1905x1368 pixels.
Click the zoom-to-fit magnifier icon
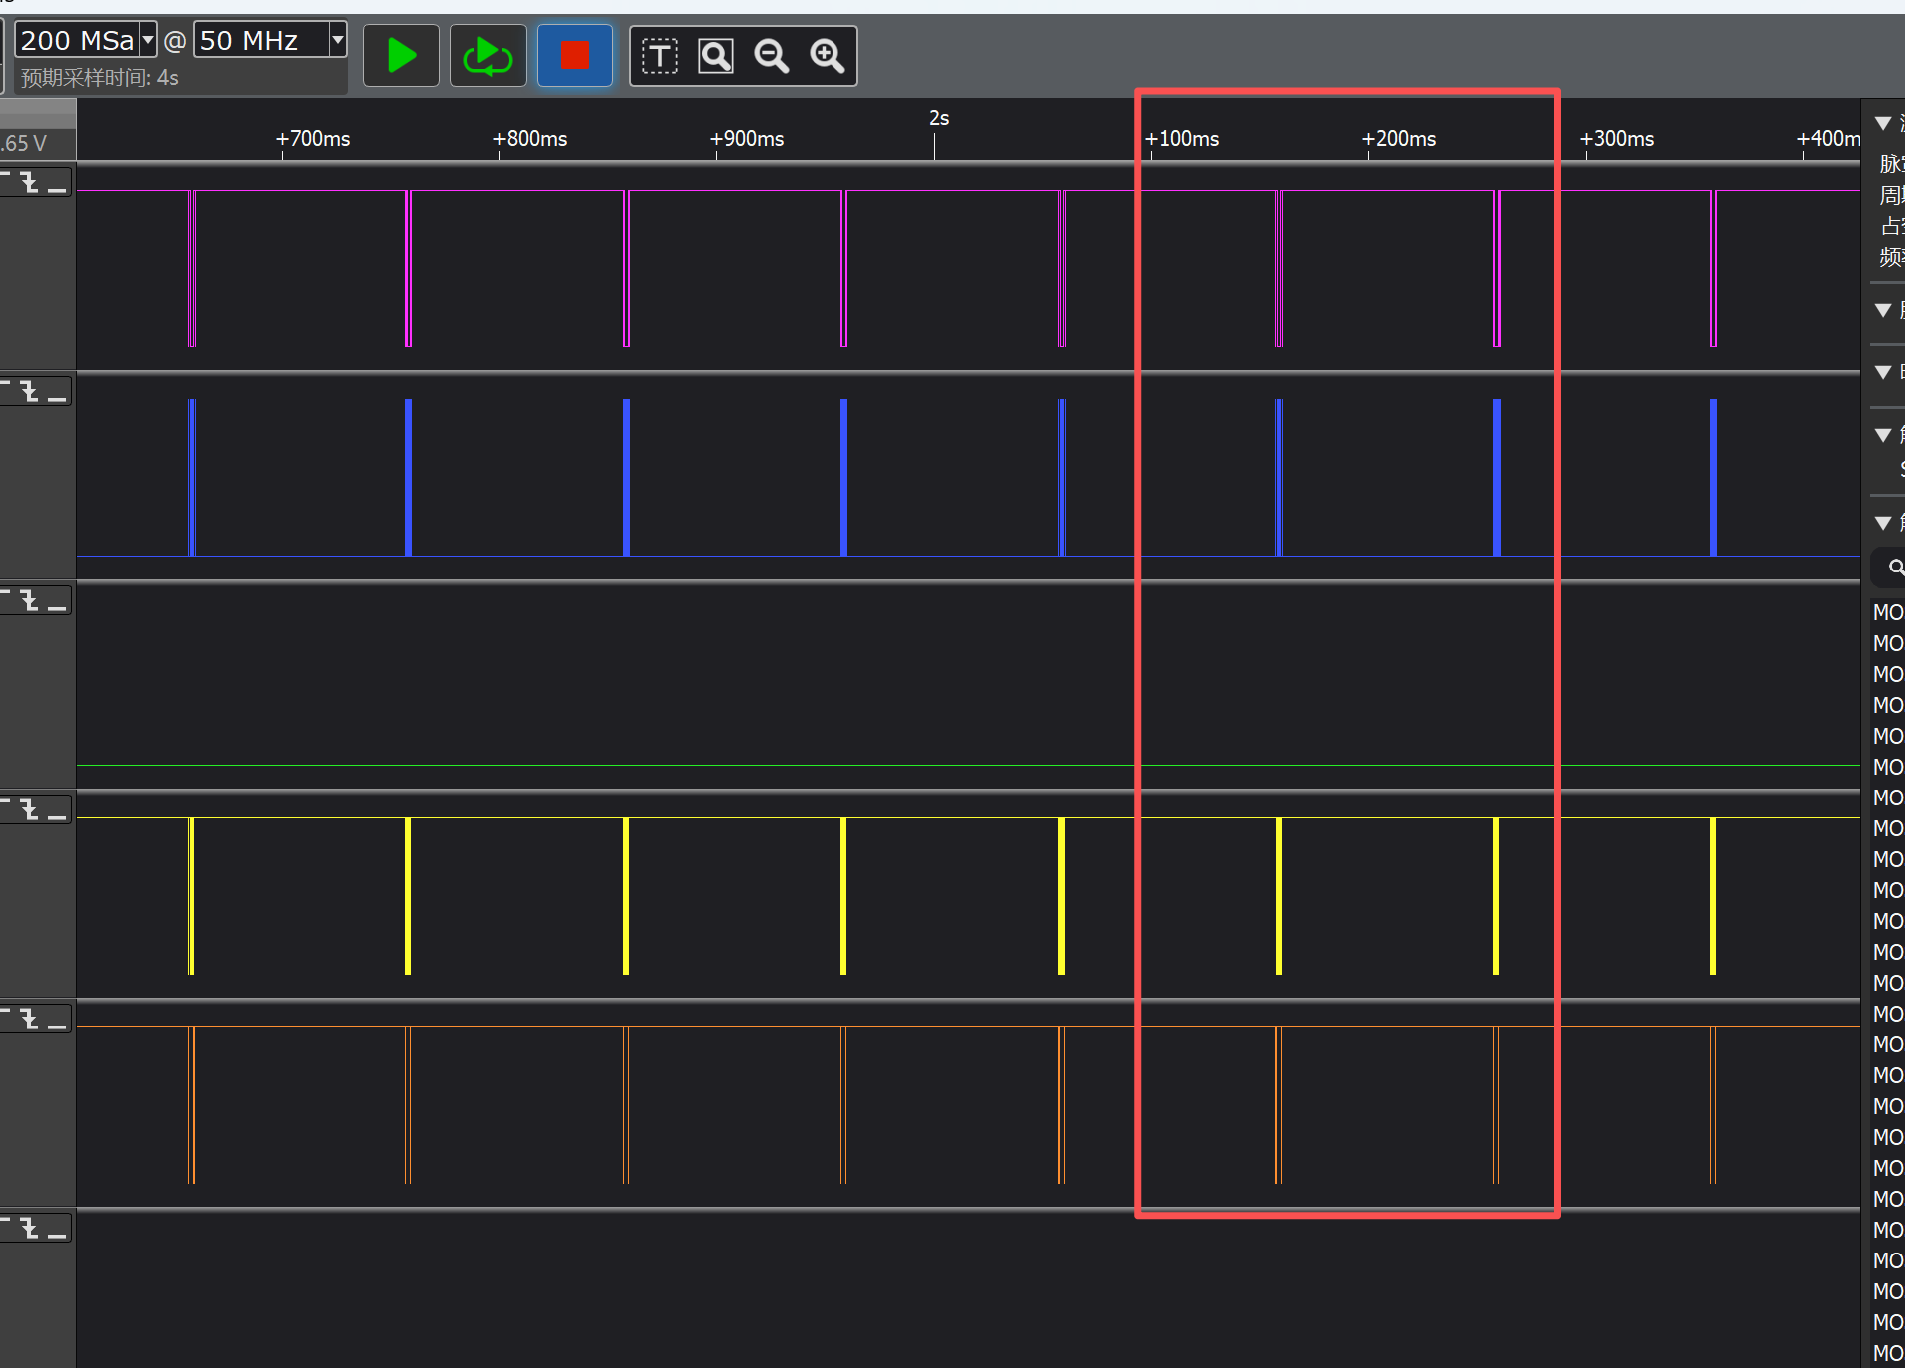point(715,56)
